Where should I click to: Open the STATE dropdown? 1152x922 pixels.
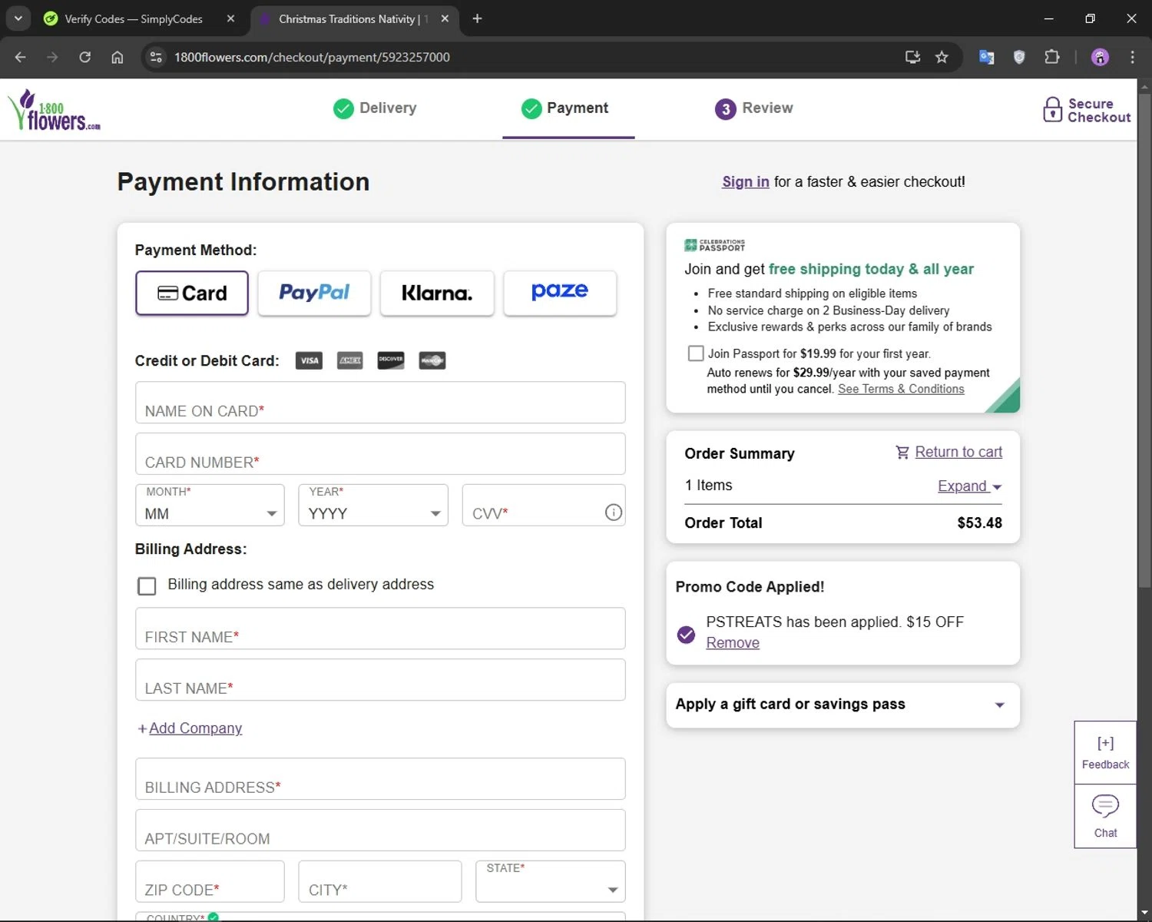point(551,881)
